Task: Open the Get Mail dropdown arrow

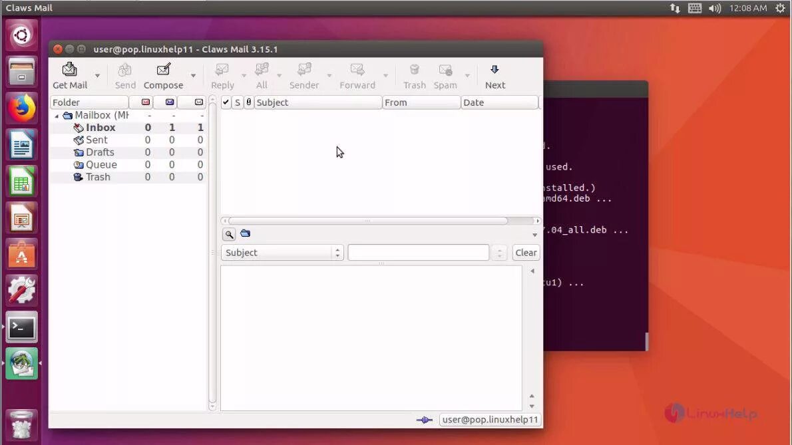Action: pyautogui.click(x=97, y=76)
